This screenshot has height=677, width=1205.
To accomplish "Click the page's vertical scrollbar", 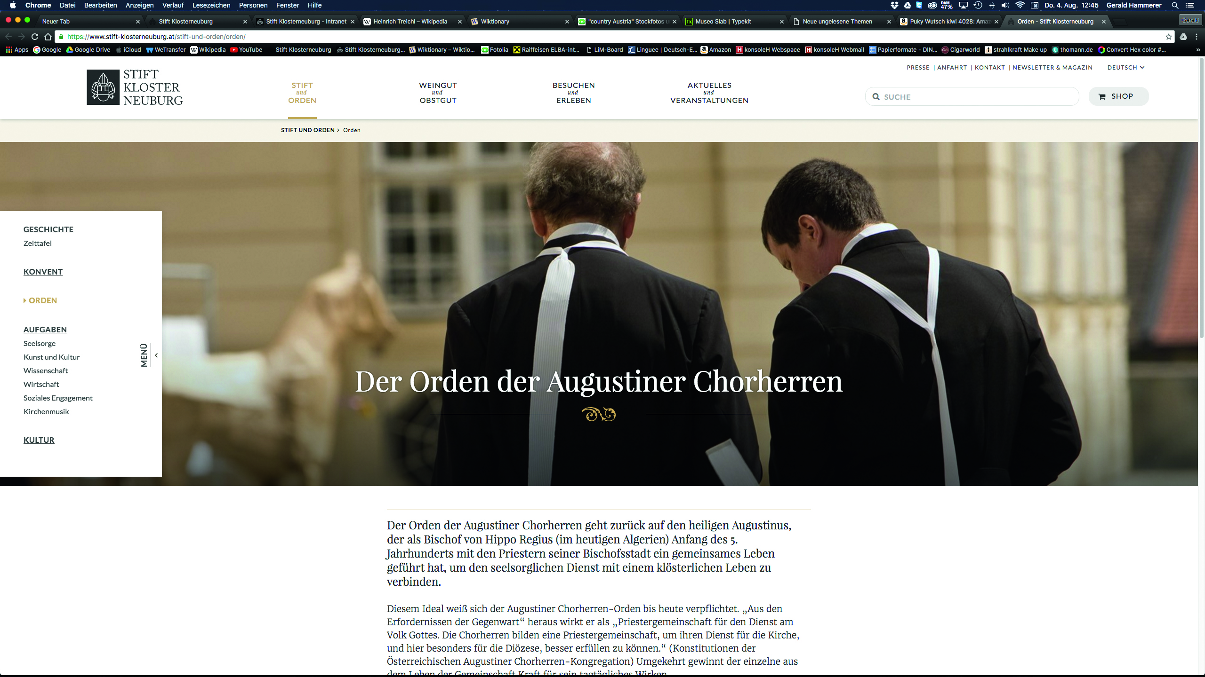I will click(x=1201, y=197).
